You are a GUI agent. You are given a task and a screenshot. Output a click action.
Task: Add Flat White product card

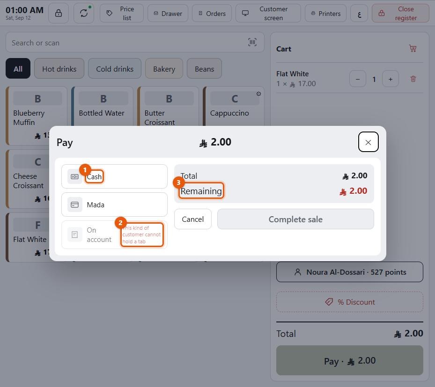(x=28, y=237)
